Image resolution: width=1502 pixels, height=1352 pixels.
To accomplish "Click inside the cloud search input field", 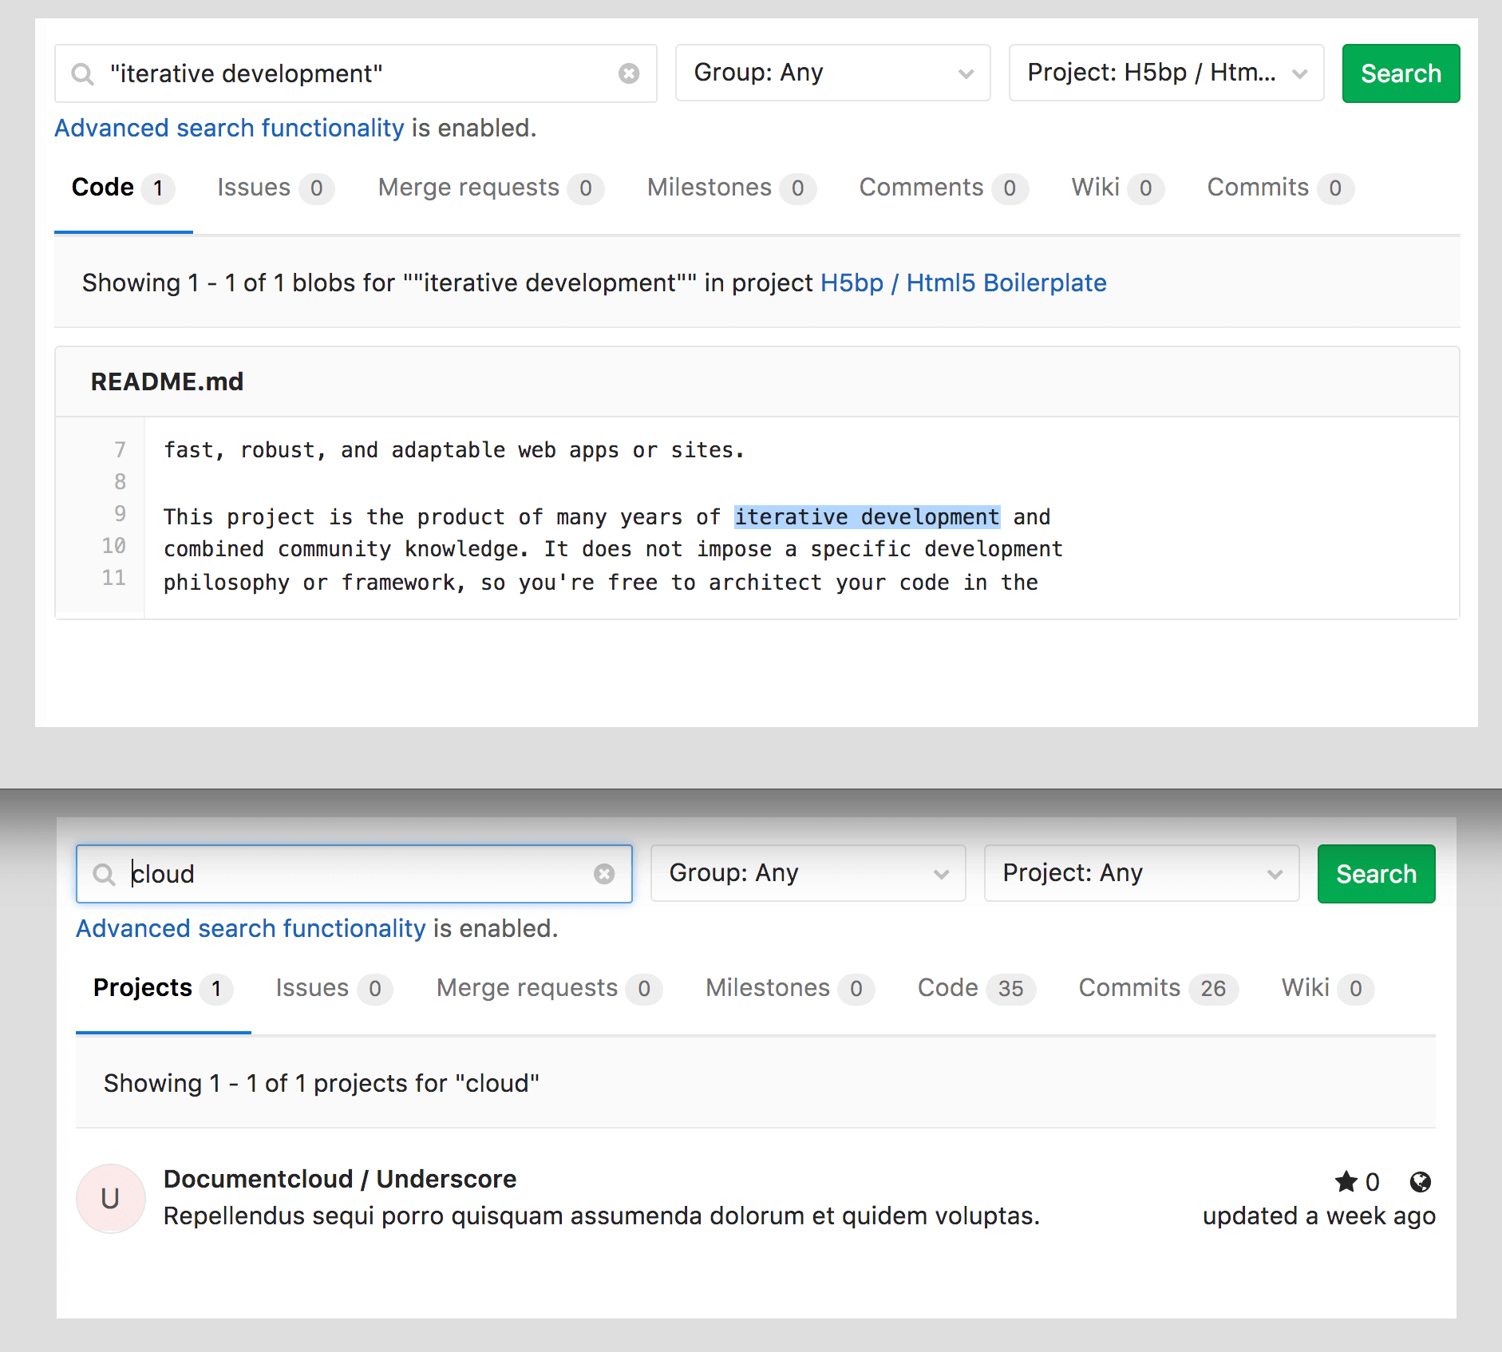I will click(335, 874).
